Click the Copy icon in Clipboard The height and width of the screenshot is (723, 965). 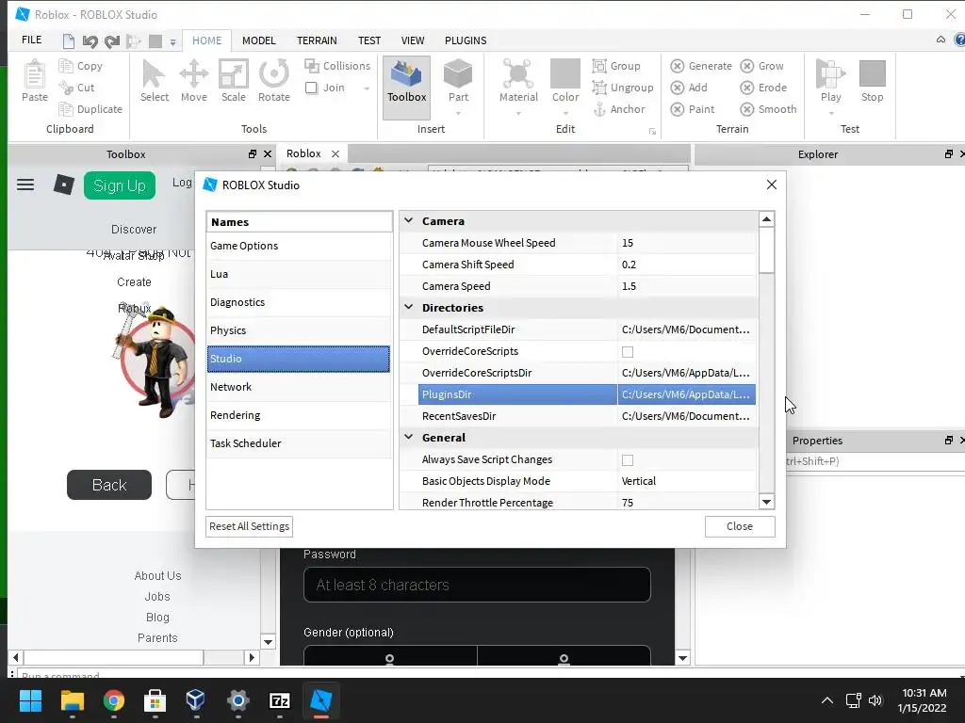tap(65, 66)
